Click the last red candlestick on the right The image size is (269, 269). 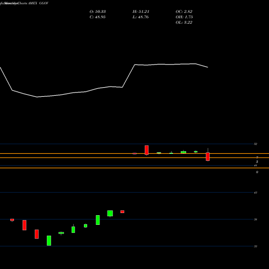click(208, 157)
